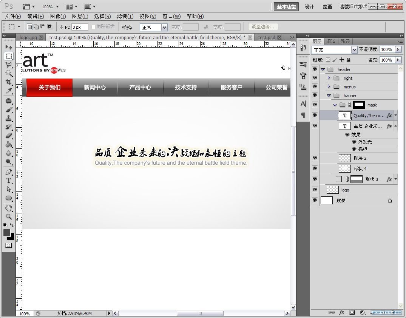Open the fill percentage arrow
Screen dimensions: 406x318
pyautogui.click(x=398, y=60)
